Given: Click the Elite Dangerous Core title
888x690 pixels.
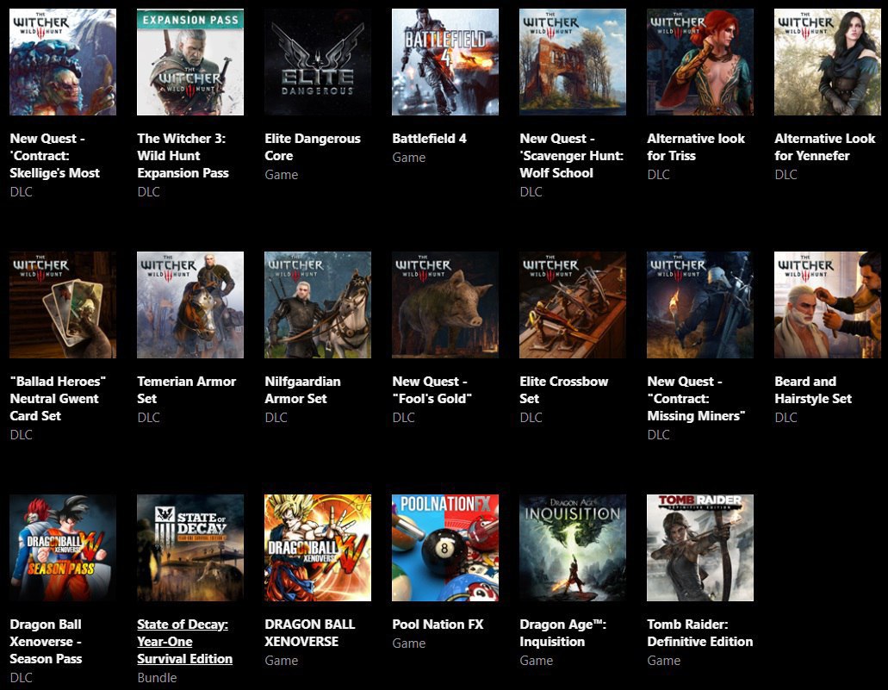Looking at the screenshot, I should coord(313,147).
